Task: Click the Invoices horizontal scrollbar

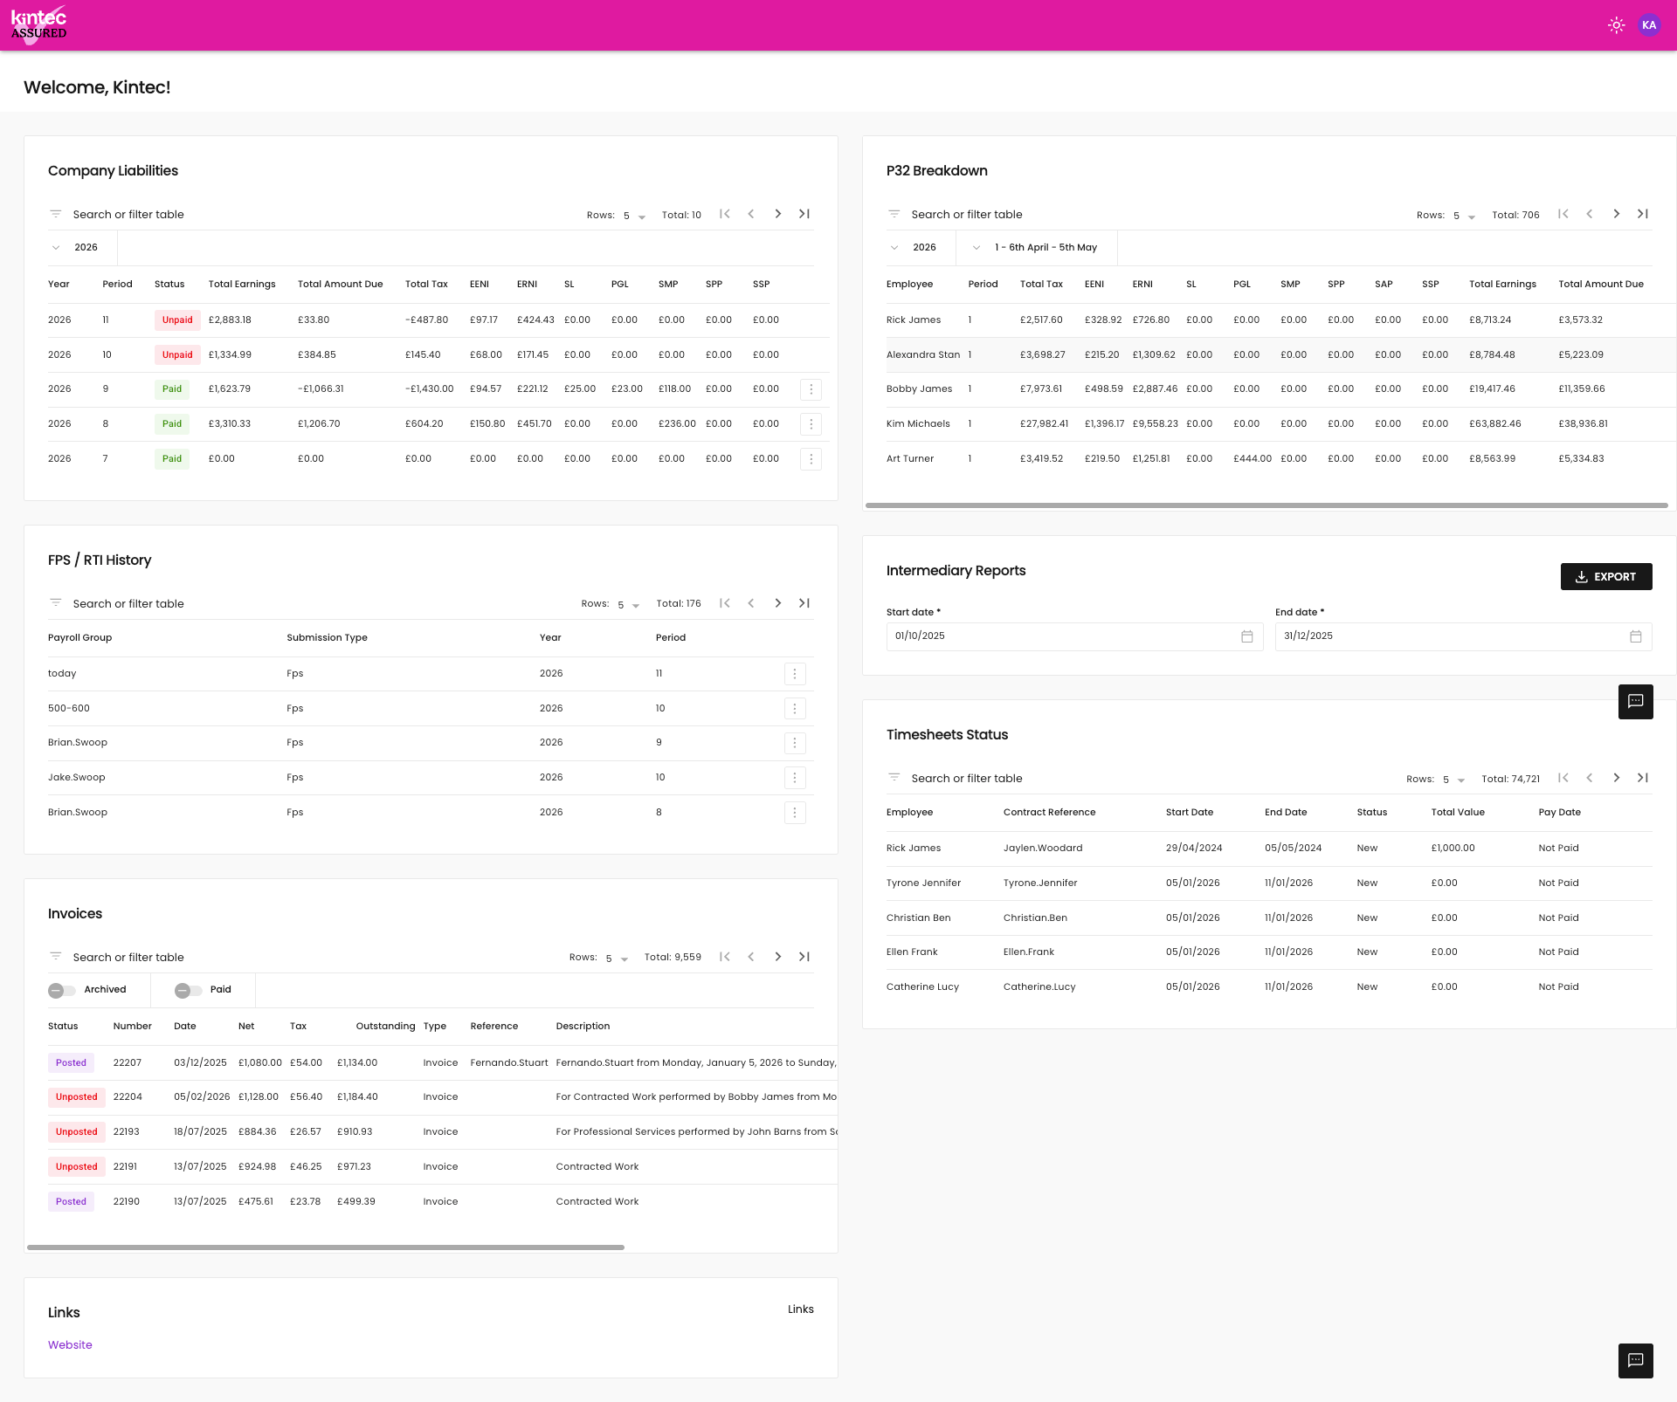Action: [325, 1247]
